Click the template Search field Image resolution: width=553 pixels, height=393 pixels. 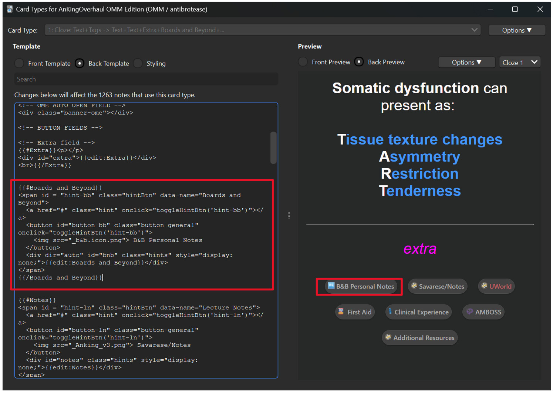(x=146, y=79)
